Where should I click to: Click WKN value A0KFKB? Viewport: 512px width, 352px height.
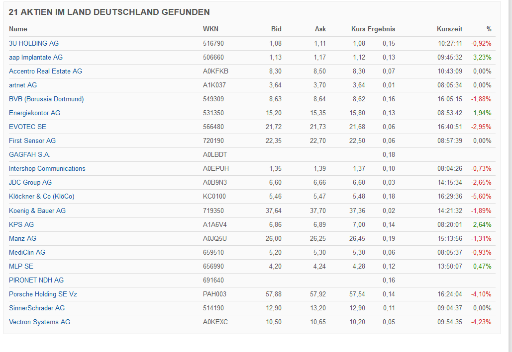(215, 71)
